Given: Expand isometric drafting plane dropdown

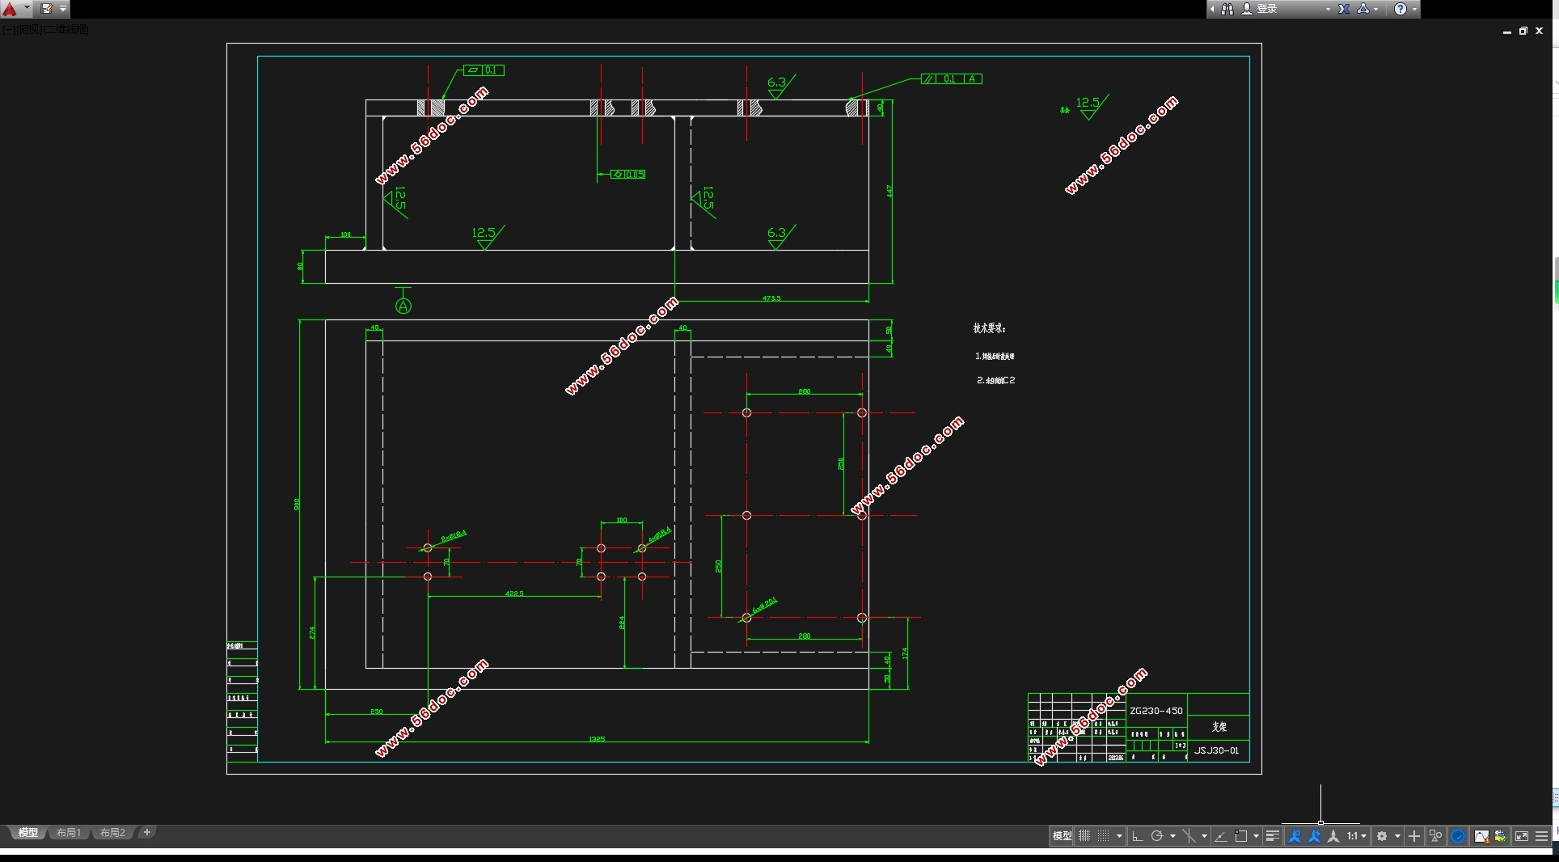Looking at the screenshot, I should tap(1204, 836).
